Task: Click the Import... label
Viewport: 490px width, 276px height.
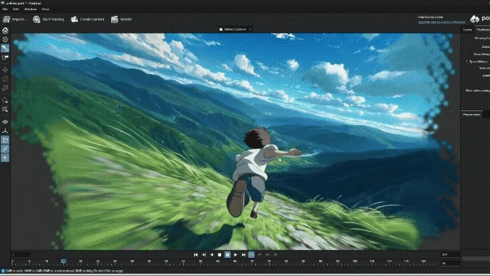Action: pyautogui.click(x=19, y=20)
